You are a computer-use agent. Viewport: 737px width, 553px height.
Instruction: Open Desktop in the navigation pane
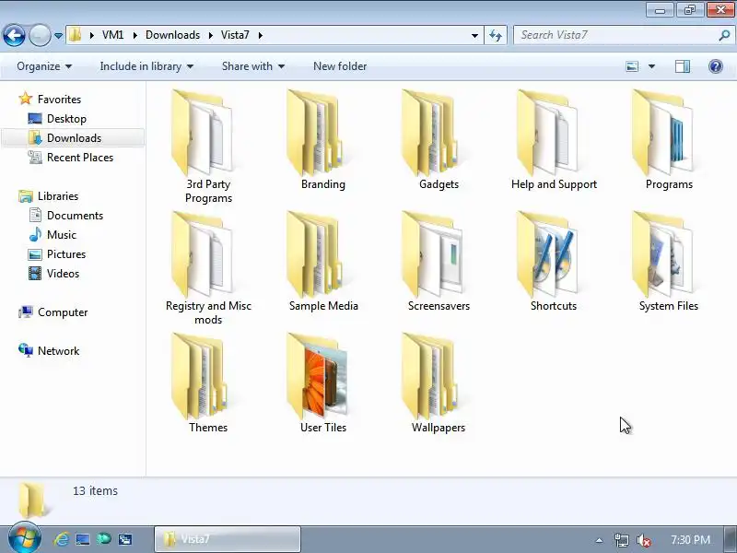point(66,119)
